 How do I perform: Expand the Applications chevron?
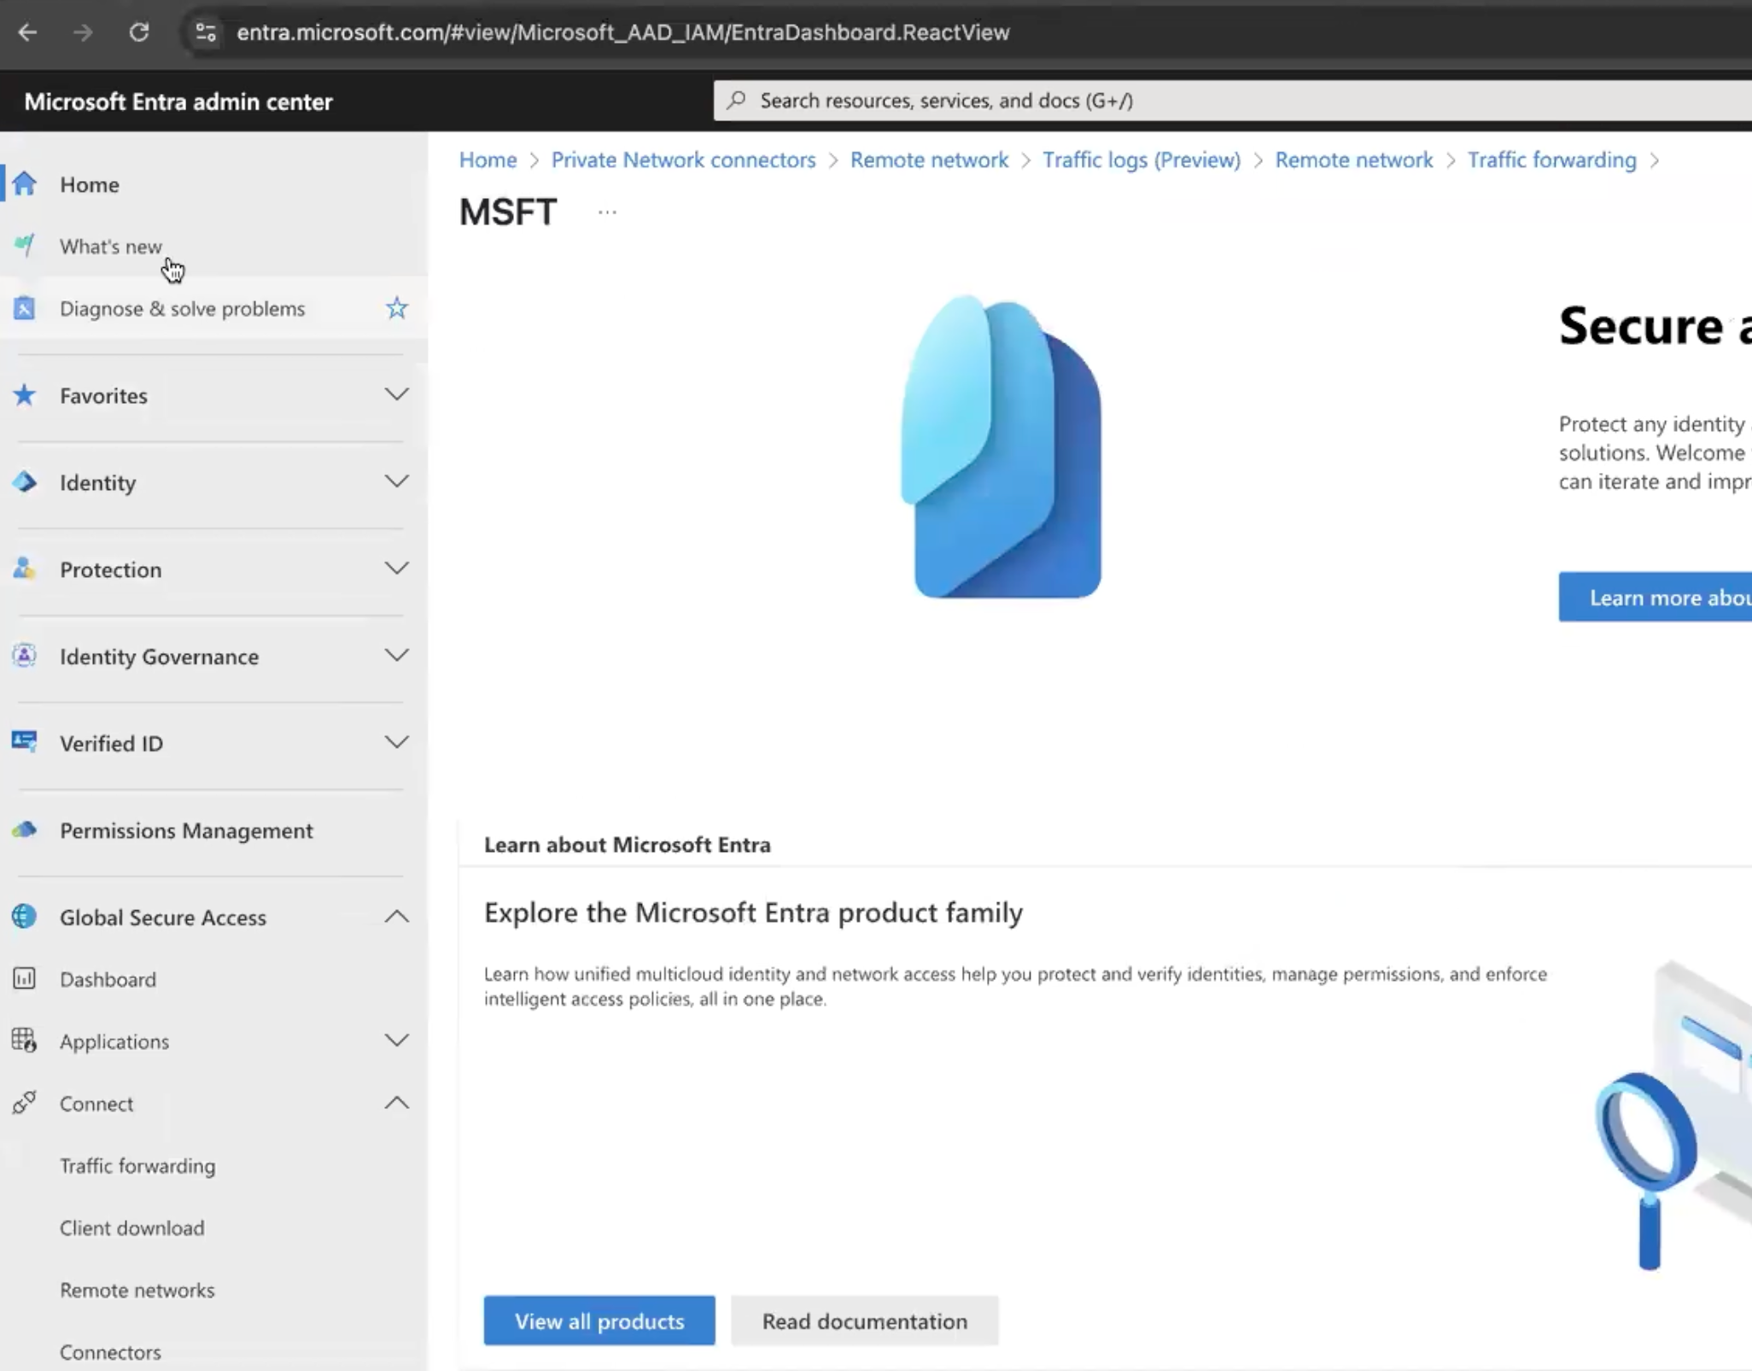pos(396,1041)
